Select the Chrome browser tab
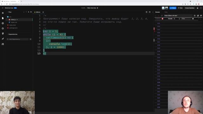 [x=10, y=1]
